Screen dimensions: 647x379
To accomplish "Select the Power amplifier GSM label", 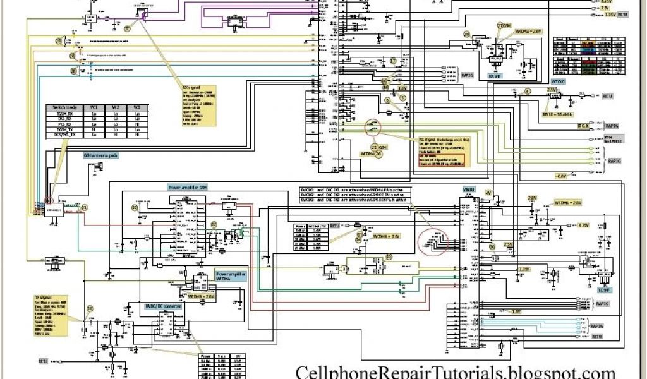I will (188, 188).
